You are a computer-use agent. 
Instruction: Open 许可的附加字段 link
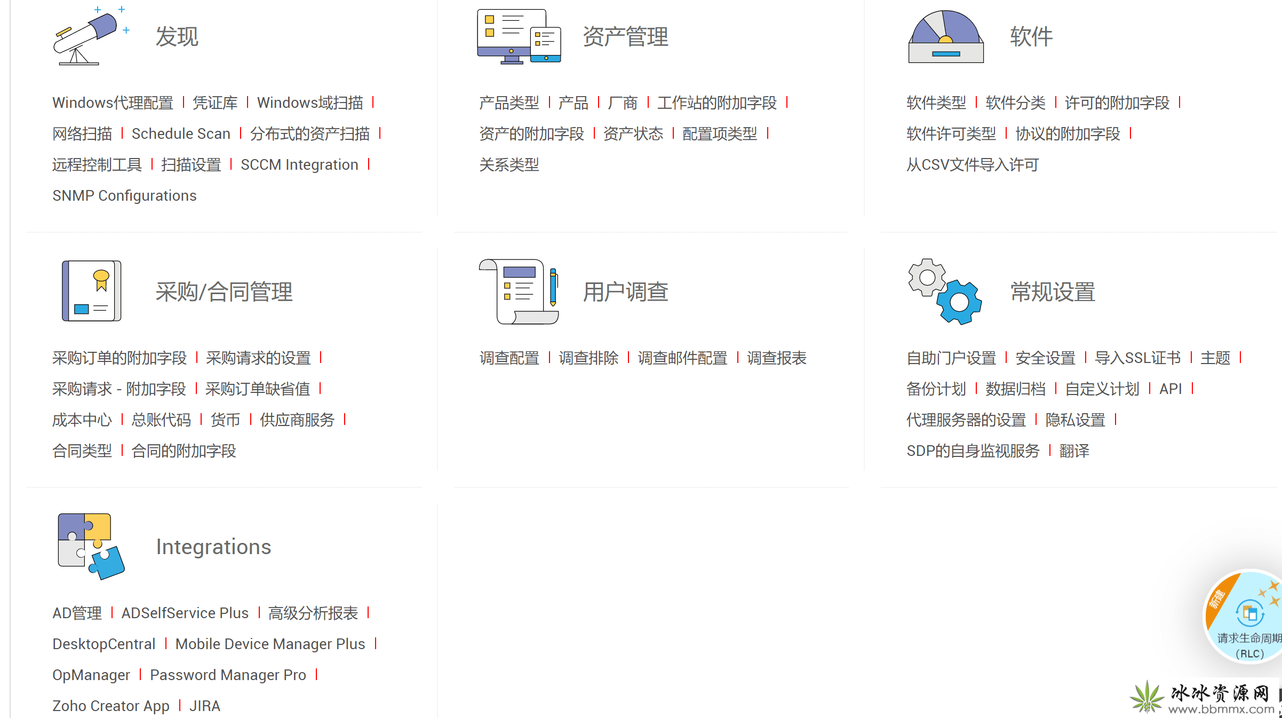[1117, 102]
